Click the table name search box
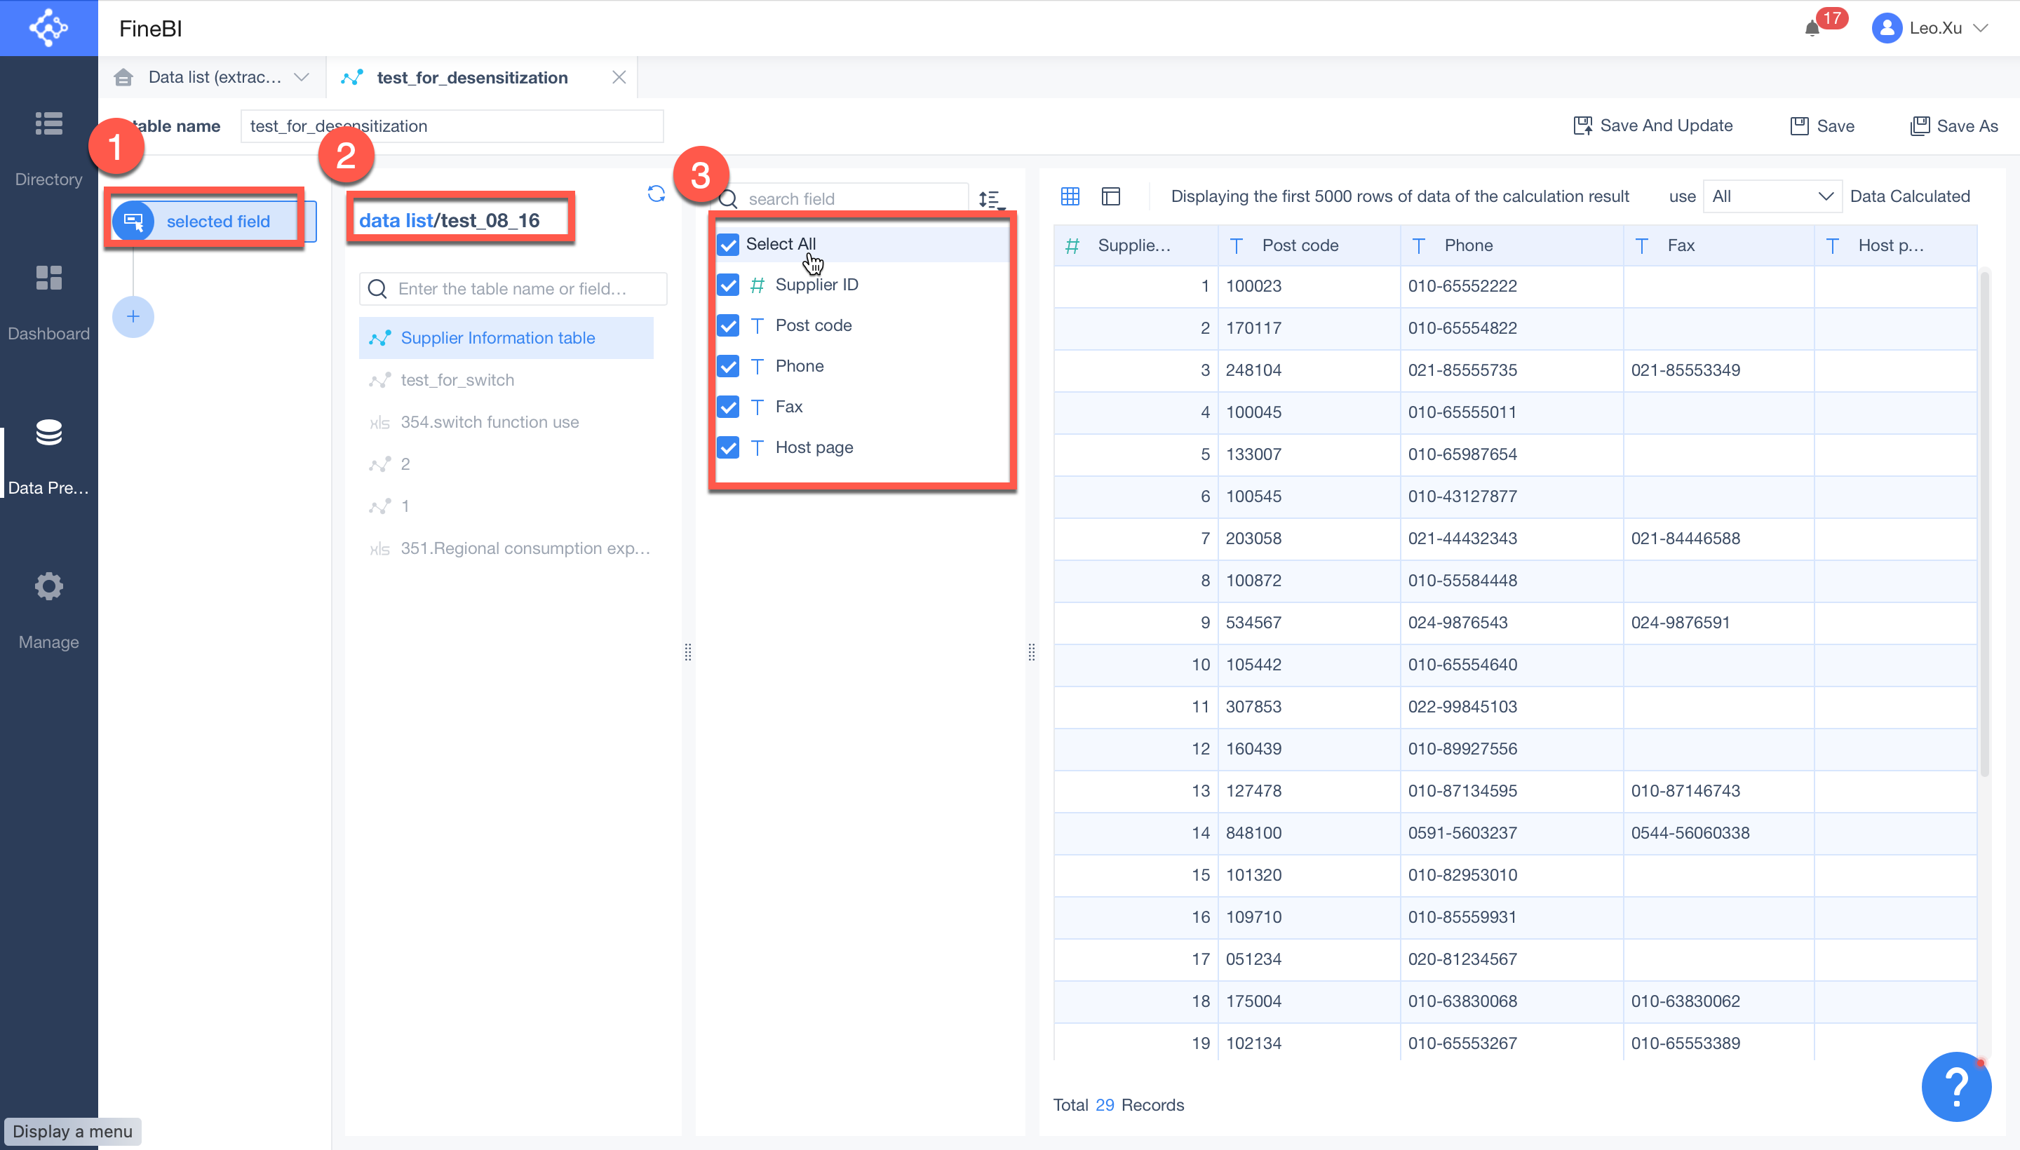The image size is (2020, 1150). coord(513,288)
